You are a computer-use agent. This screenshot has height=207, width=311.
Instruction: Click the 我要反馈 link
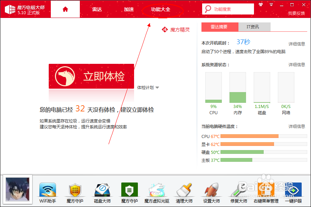[296, 13]
